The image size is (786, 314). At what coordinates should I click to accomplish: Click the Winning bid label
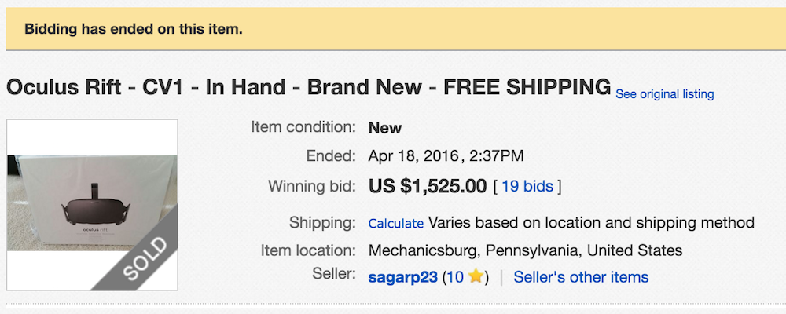coord(311,187)
